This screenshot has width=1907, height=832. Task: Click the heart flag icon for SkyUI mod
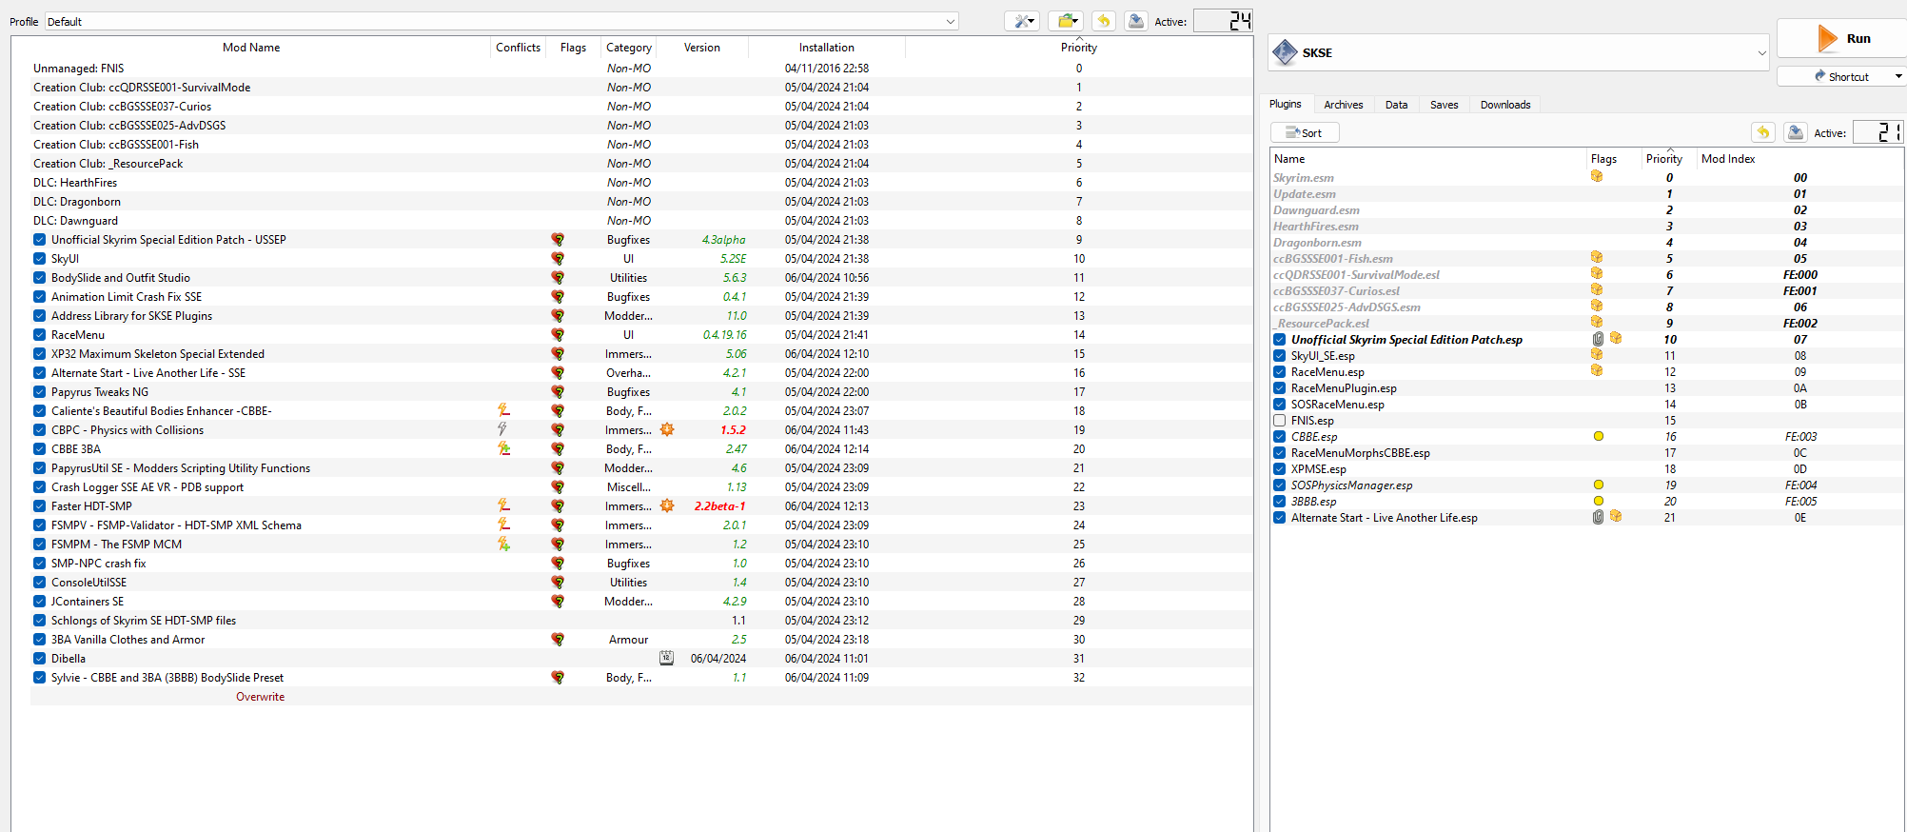click(x=558, y=259)
